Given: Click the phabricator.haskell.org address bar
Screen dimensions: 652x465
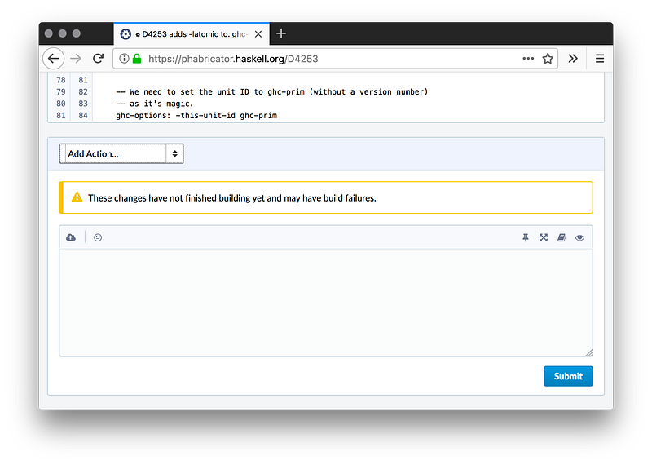Looking at the screenshot, I should (326, 59).
